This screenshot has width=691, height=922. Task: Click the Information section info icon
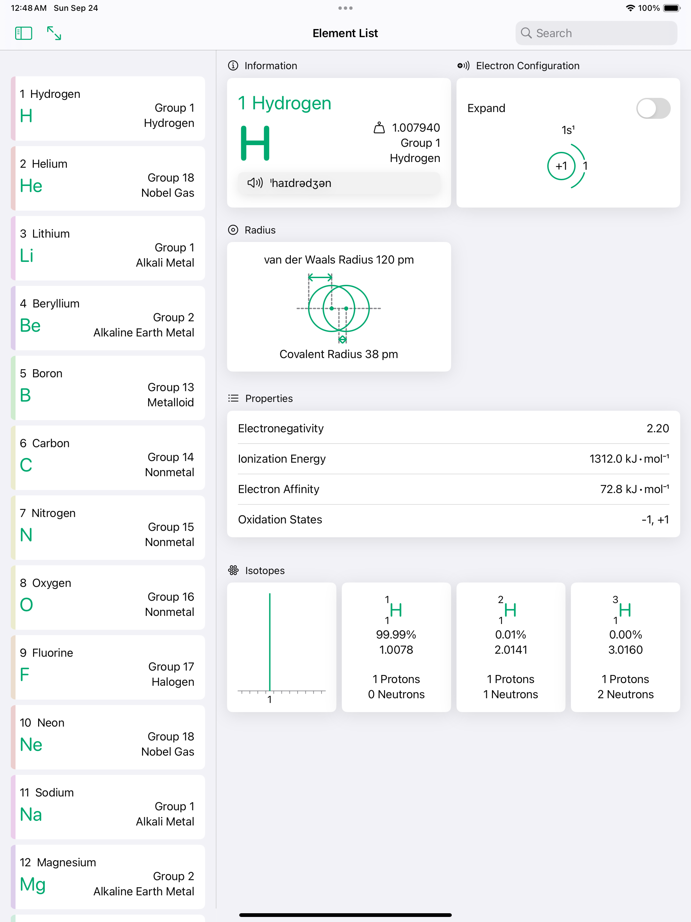click(x=233, y=66)
